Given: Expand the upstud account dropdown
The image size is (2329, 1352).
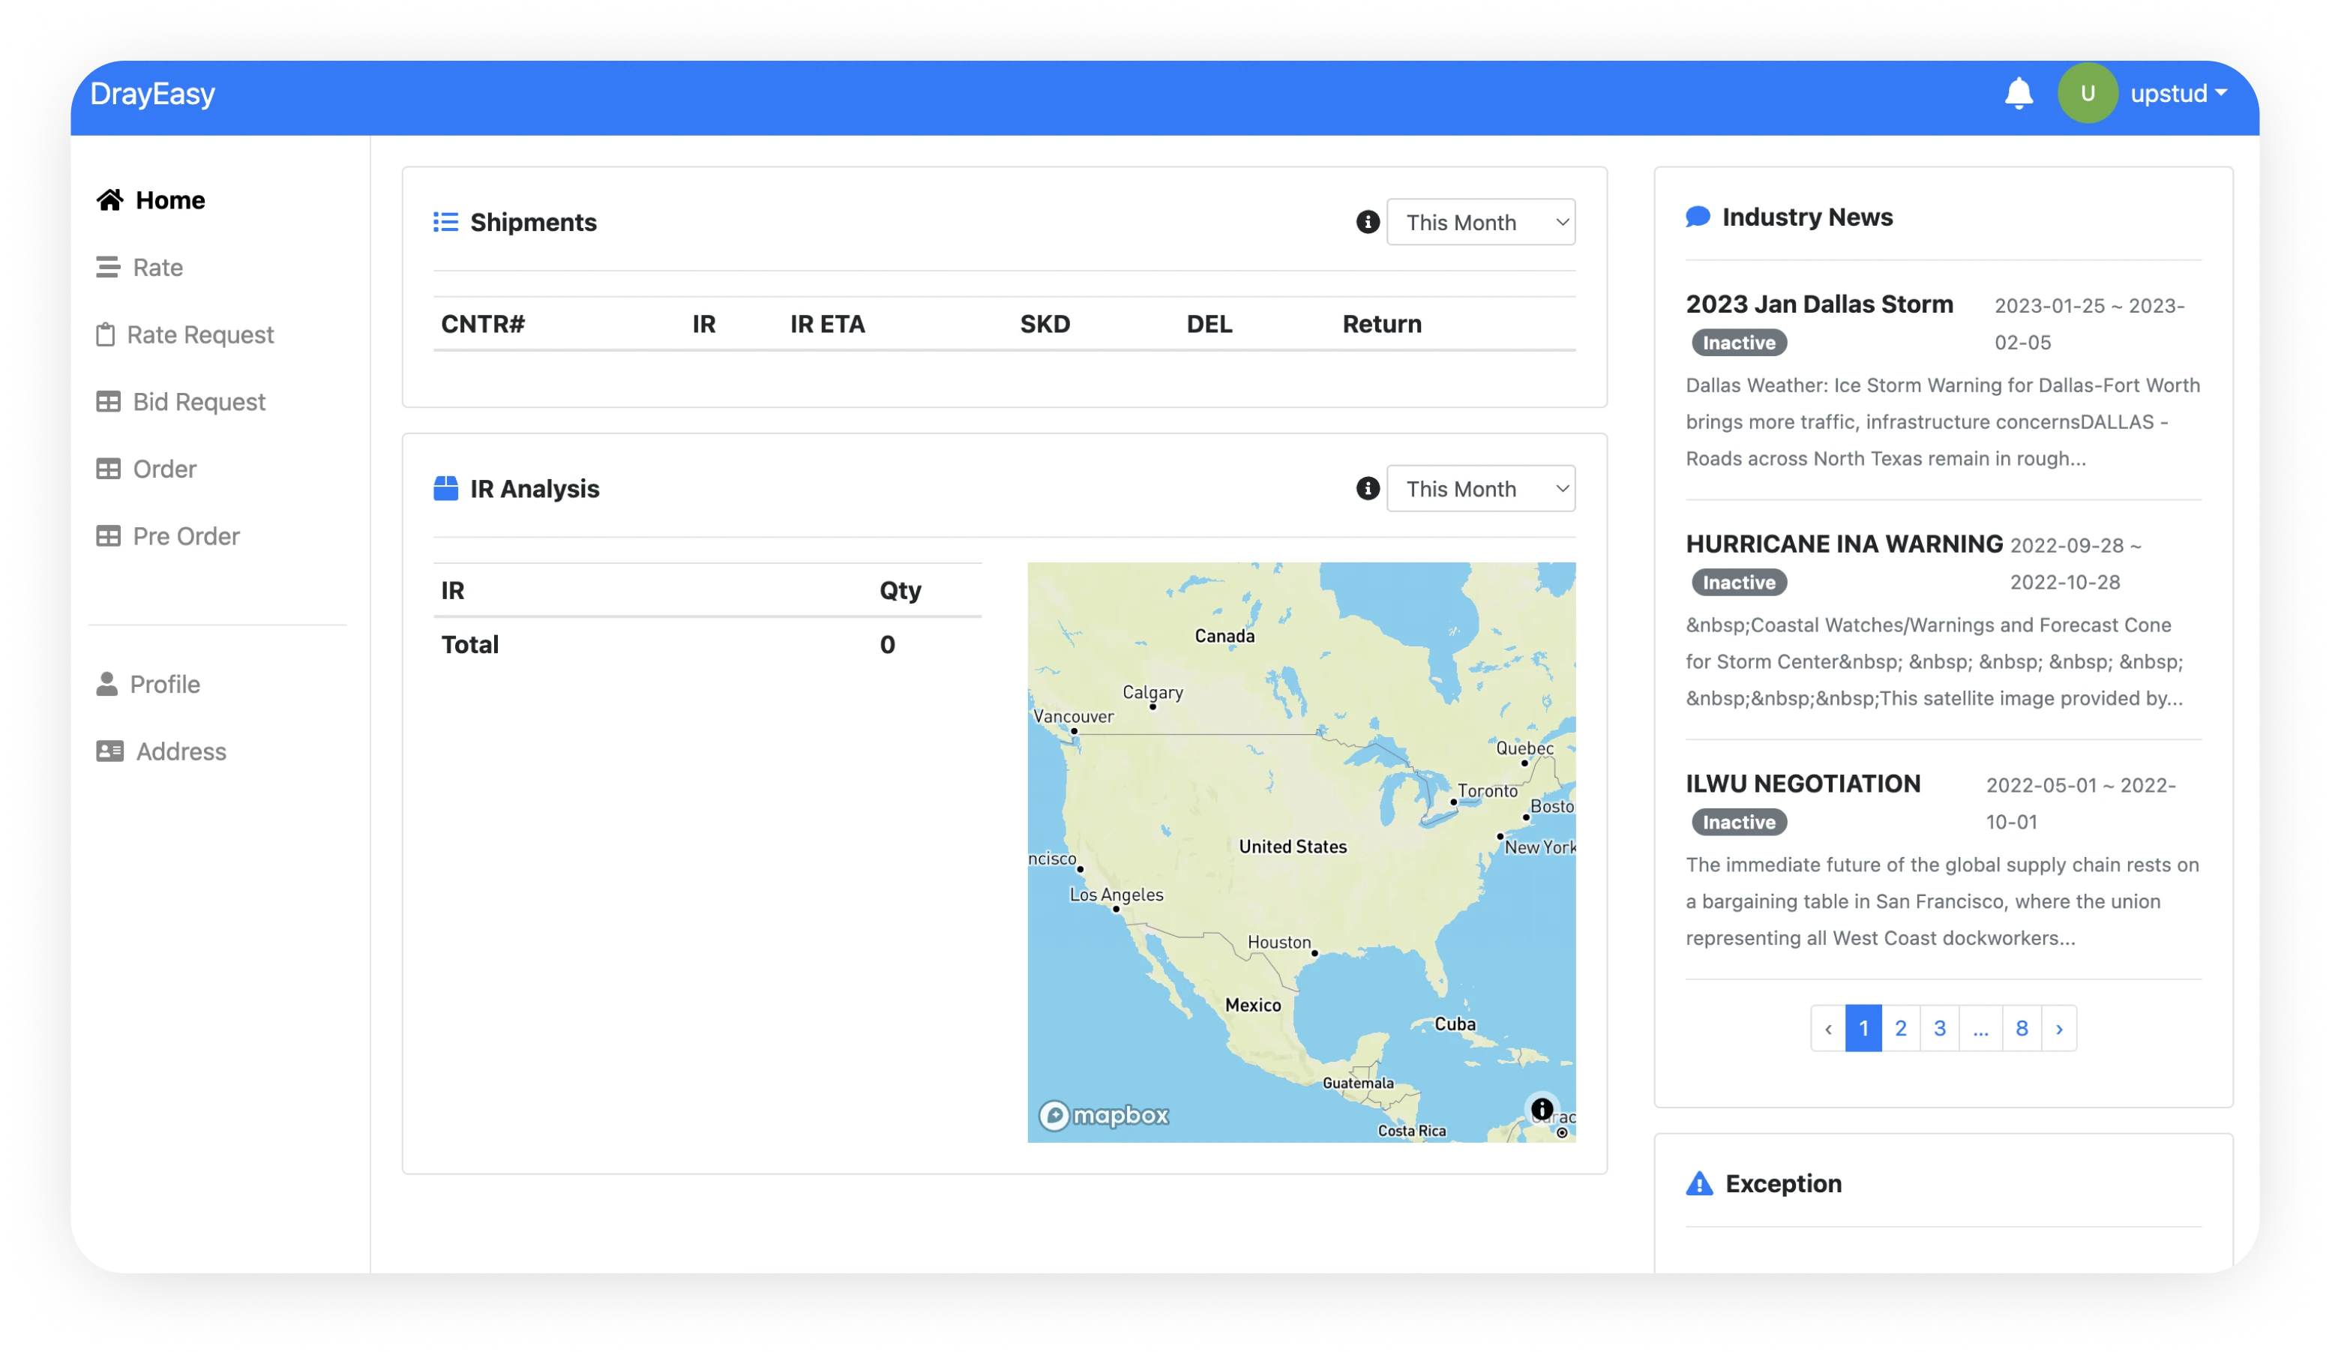Looking at the screenshot, I should (x=2178, y=93).
